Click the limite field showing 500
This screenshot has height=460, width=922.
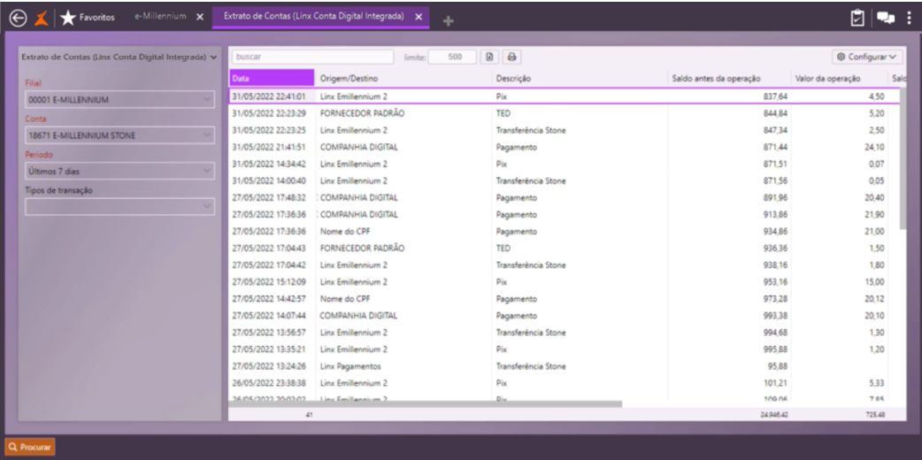pos(452,57)
